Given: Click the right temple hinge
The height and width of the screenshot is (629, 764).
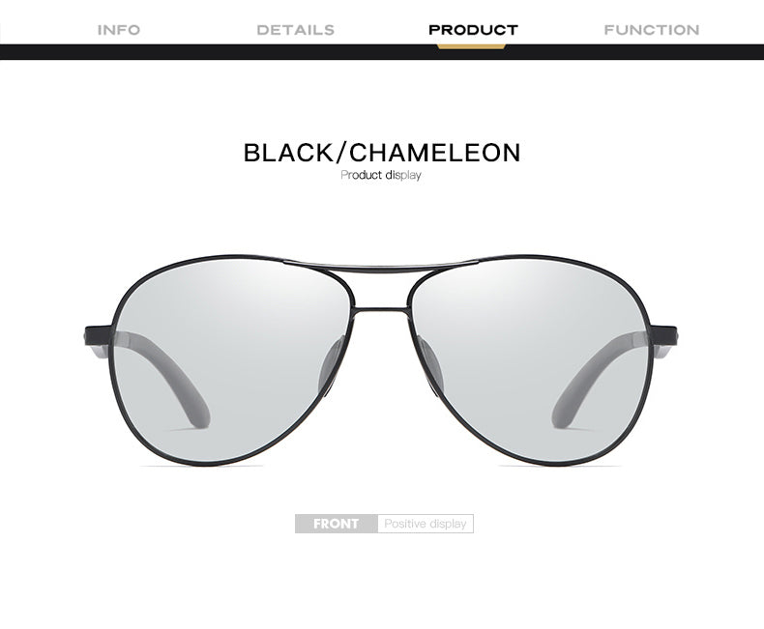Looking at the screenshot, I should (663, 342).
